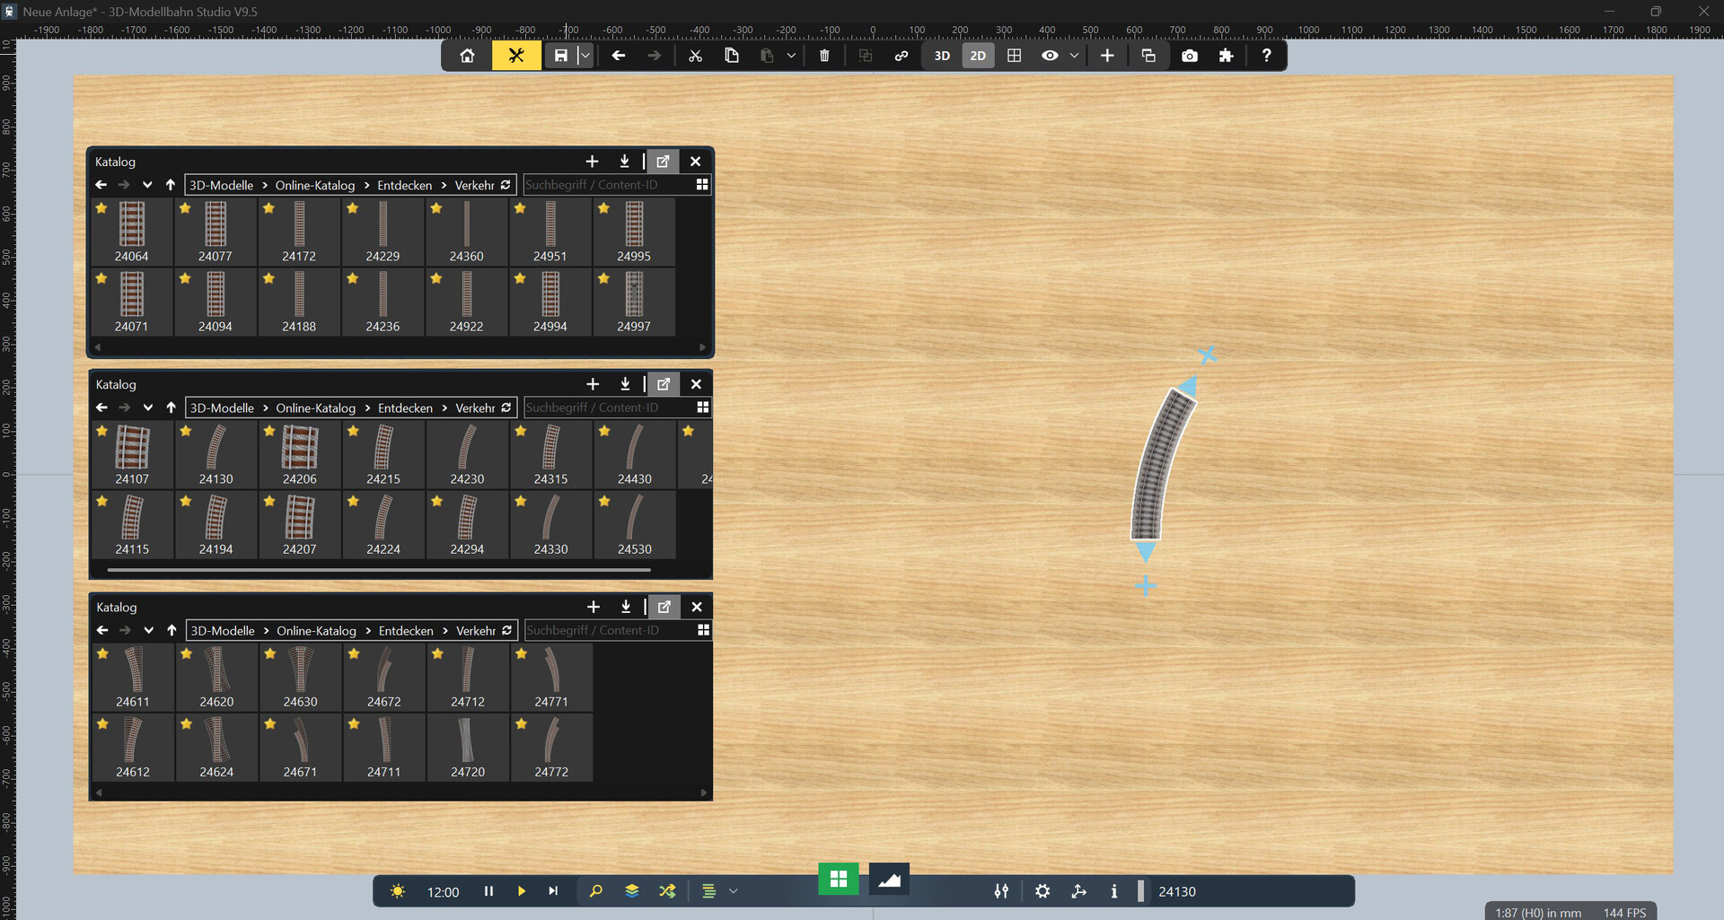This screenshot has width=1724, height=920.
Task: Click the save disk icon
Action: coord(561,56)
